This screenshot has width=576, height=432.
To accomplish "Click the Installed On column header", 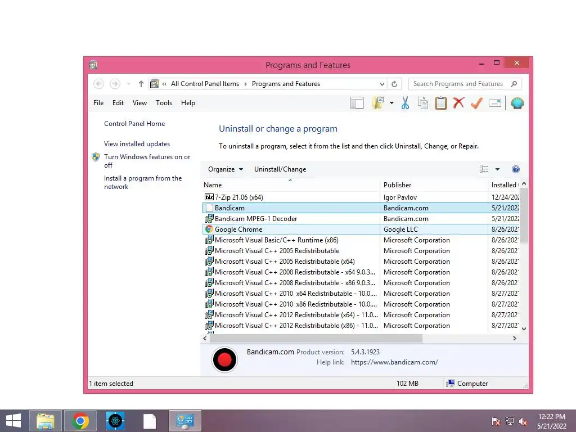I will [504, 185].
